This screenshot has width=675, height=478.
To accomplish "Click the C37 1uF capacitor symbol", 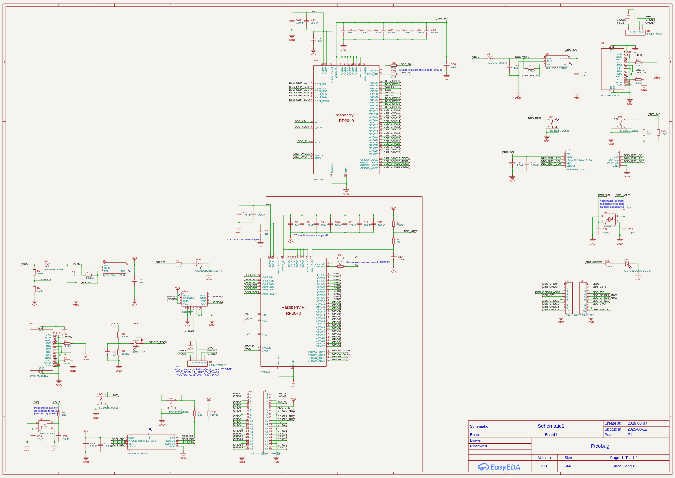I will pos(313,40).
